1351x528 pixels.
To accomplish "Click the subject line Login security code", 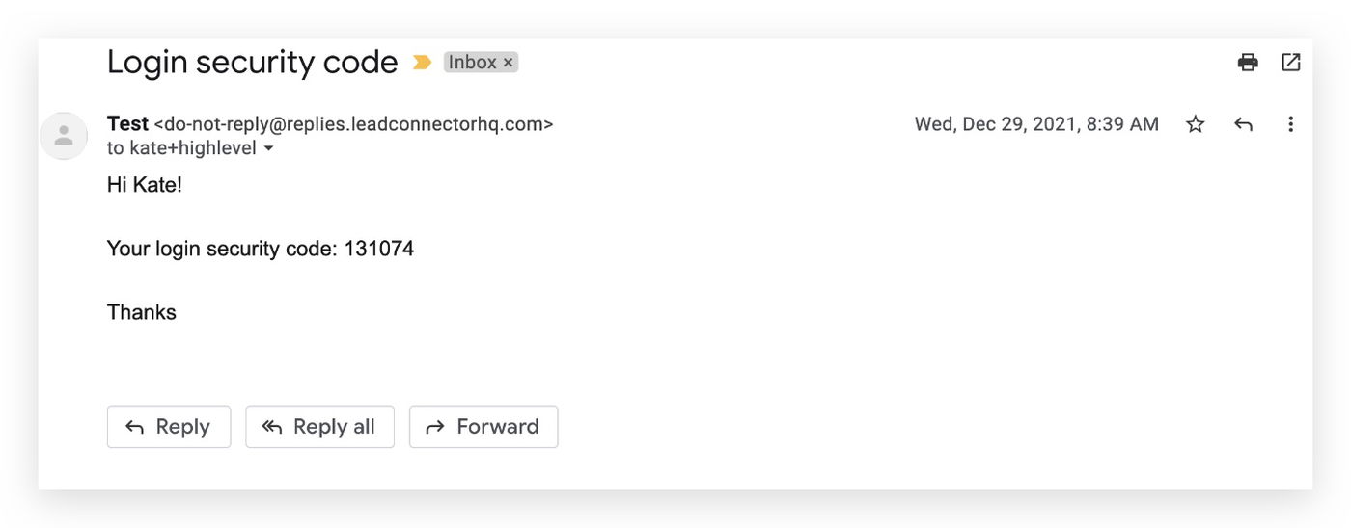I will pyautogui.click(x=252, y=63).
